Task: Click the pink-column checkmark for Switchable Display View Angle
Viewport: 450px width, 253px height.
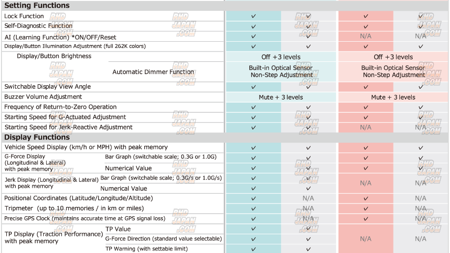Action: click(366, 87)
